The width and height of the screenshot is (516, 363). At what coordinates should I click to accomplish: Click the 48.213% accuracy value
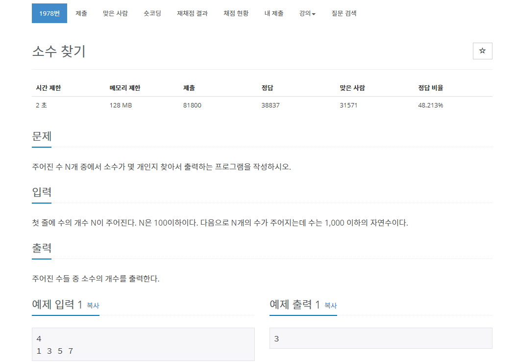[x=430, y=104]
